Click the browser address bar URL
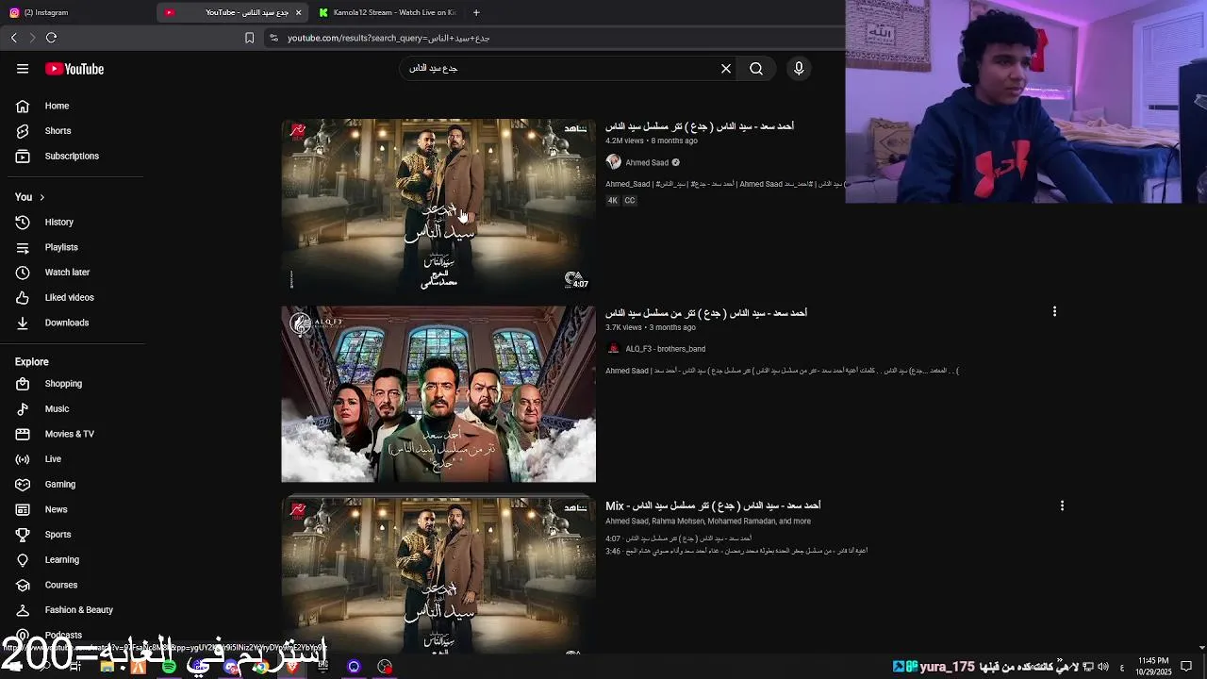 click(x=389, y=39)
